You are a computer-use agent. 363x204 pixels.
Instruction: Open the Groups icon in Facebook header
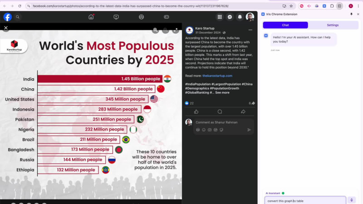point(141,17)
